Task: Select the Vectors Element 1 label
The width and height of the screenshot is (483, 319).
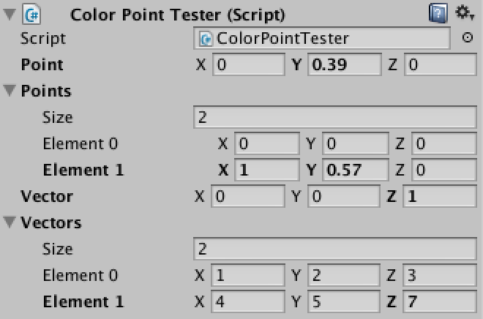Action: [83, 301]
